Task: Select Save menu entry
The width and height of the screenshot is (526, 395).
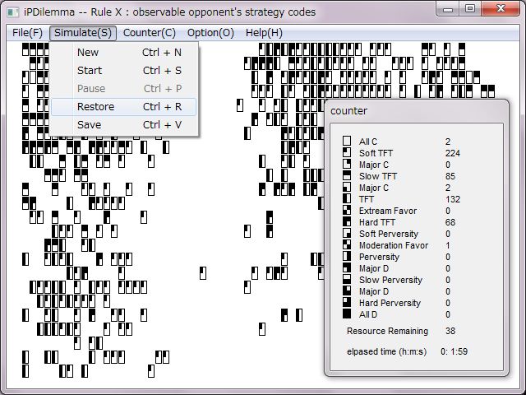Action: coord(123,125)
